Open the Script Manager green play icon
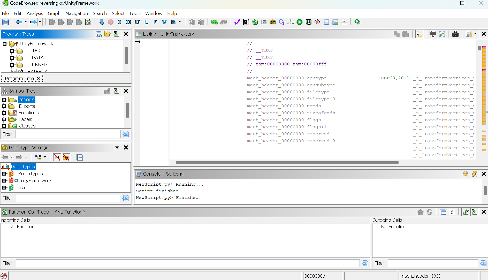488x280 pixels. 299,22
